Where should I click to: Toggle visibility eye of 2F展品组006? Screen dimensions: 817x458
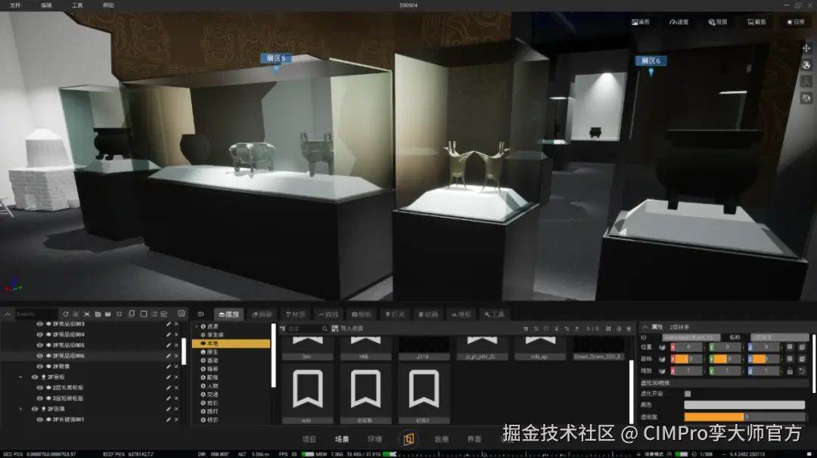pos(39,356)
